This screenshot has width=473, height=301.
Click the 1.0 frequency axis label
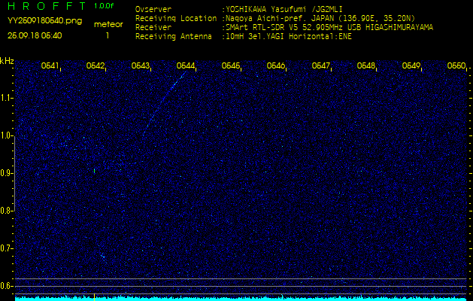tap(7, 135)
